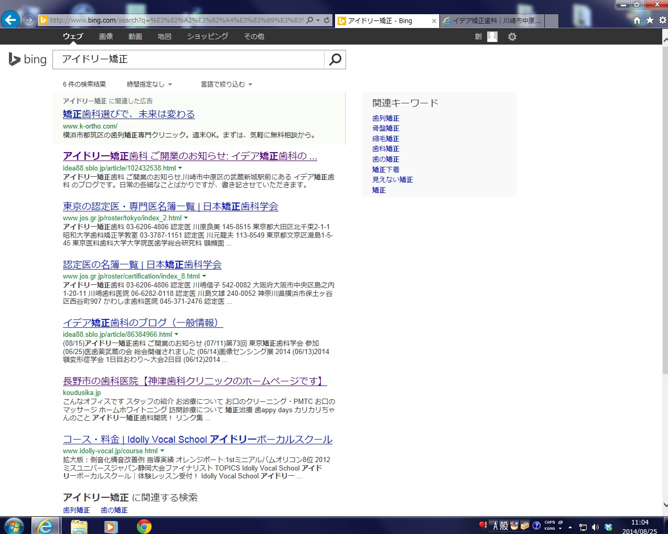Open Bing settings gear in header
Screen dimensions: 668x534
coord(512,37)
